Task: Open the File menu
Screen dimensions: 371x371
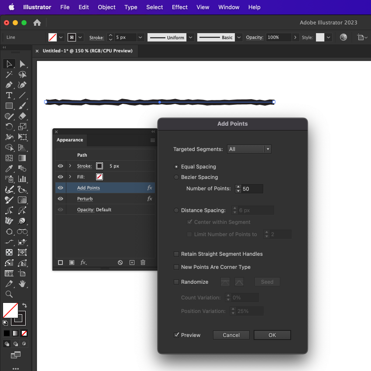Action: click(65, 7)
